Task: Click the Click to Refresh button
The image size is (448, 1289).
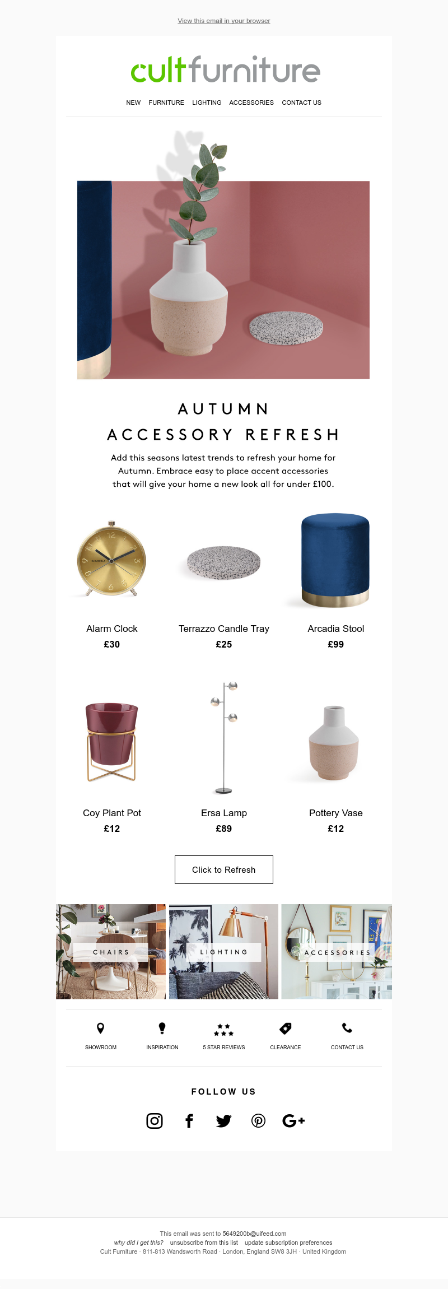Action: (224, 869)
